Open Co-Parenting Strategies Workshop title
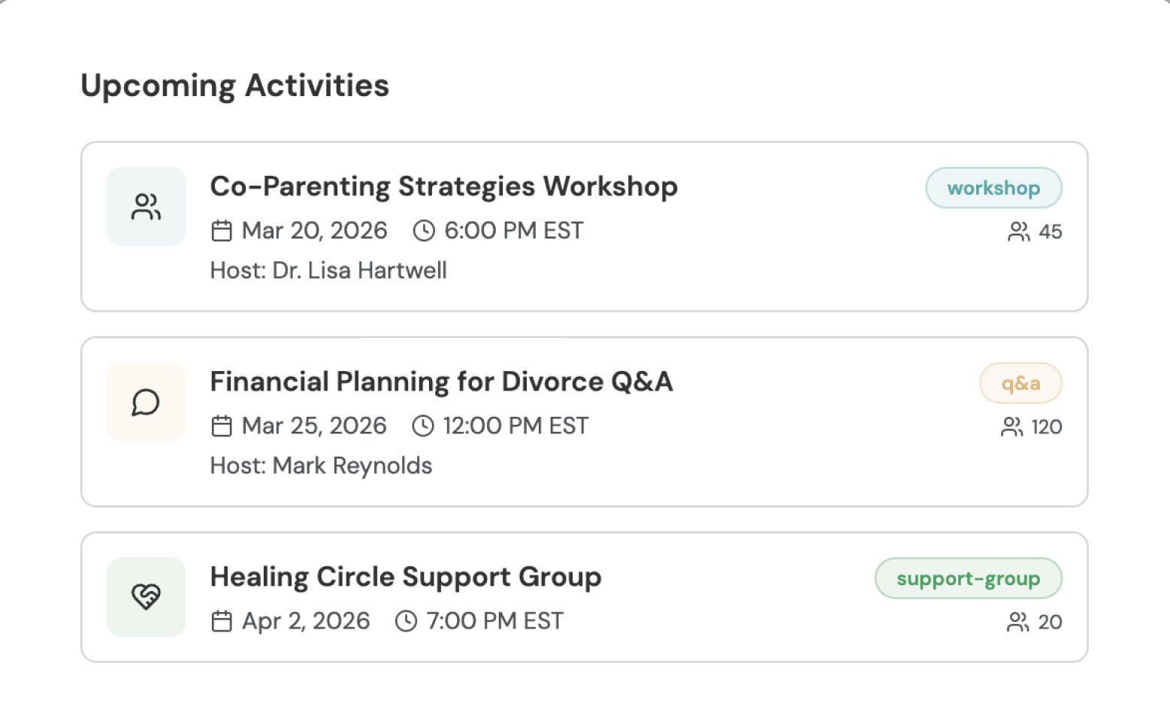 tap(443, 186)
